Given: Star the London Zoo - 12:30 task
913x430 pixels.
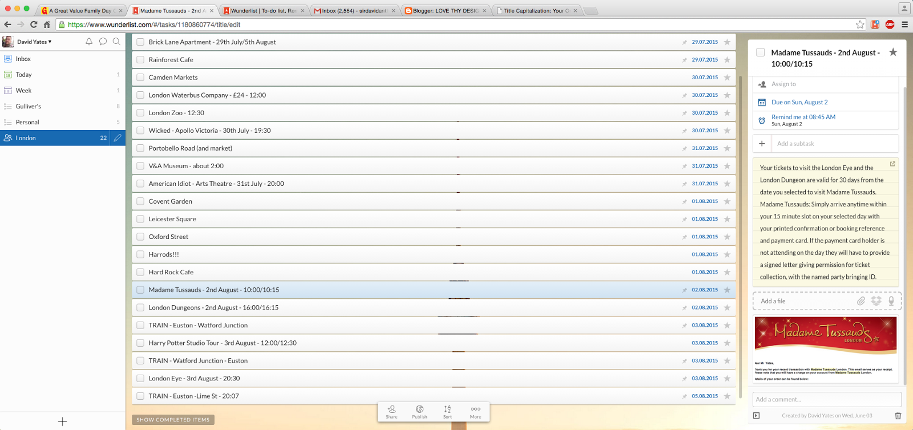Looking at the screenshot, I should tap(727, 113).
